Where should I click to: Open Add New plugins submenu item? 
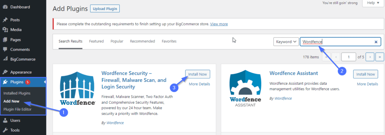tap(11, 101)
